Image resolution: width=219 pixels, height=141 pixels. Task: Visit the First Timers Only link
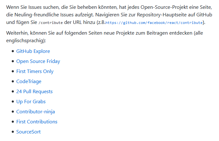[x=35, y=71]
